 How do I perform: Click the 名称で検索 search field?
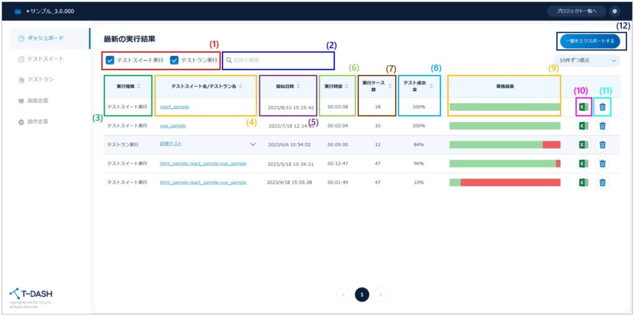pyautogui.click(x=279, y=60)
